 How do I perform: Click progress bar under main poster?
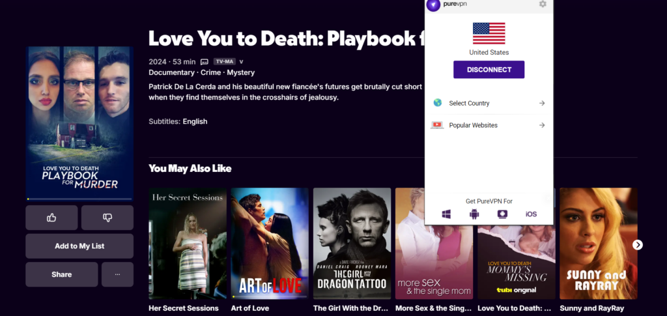(x=79, y=199)
